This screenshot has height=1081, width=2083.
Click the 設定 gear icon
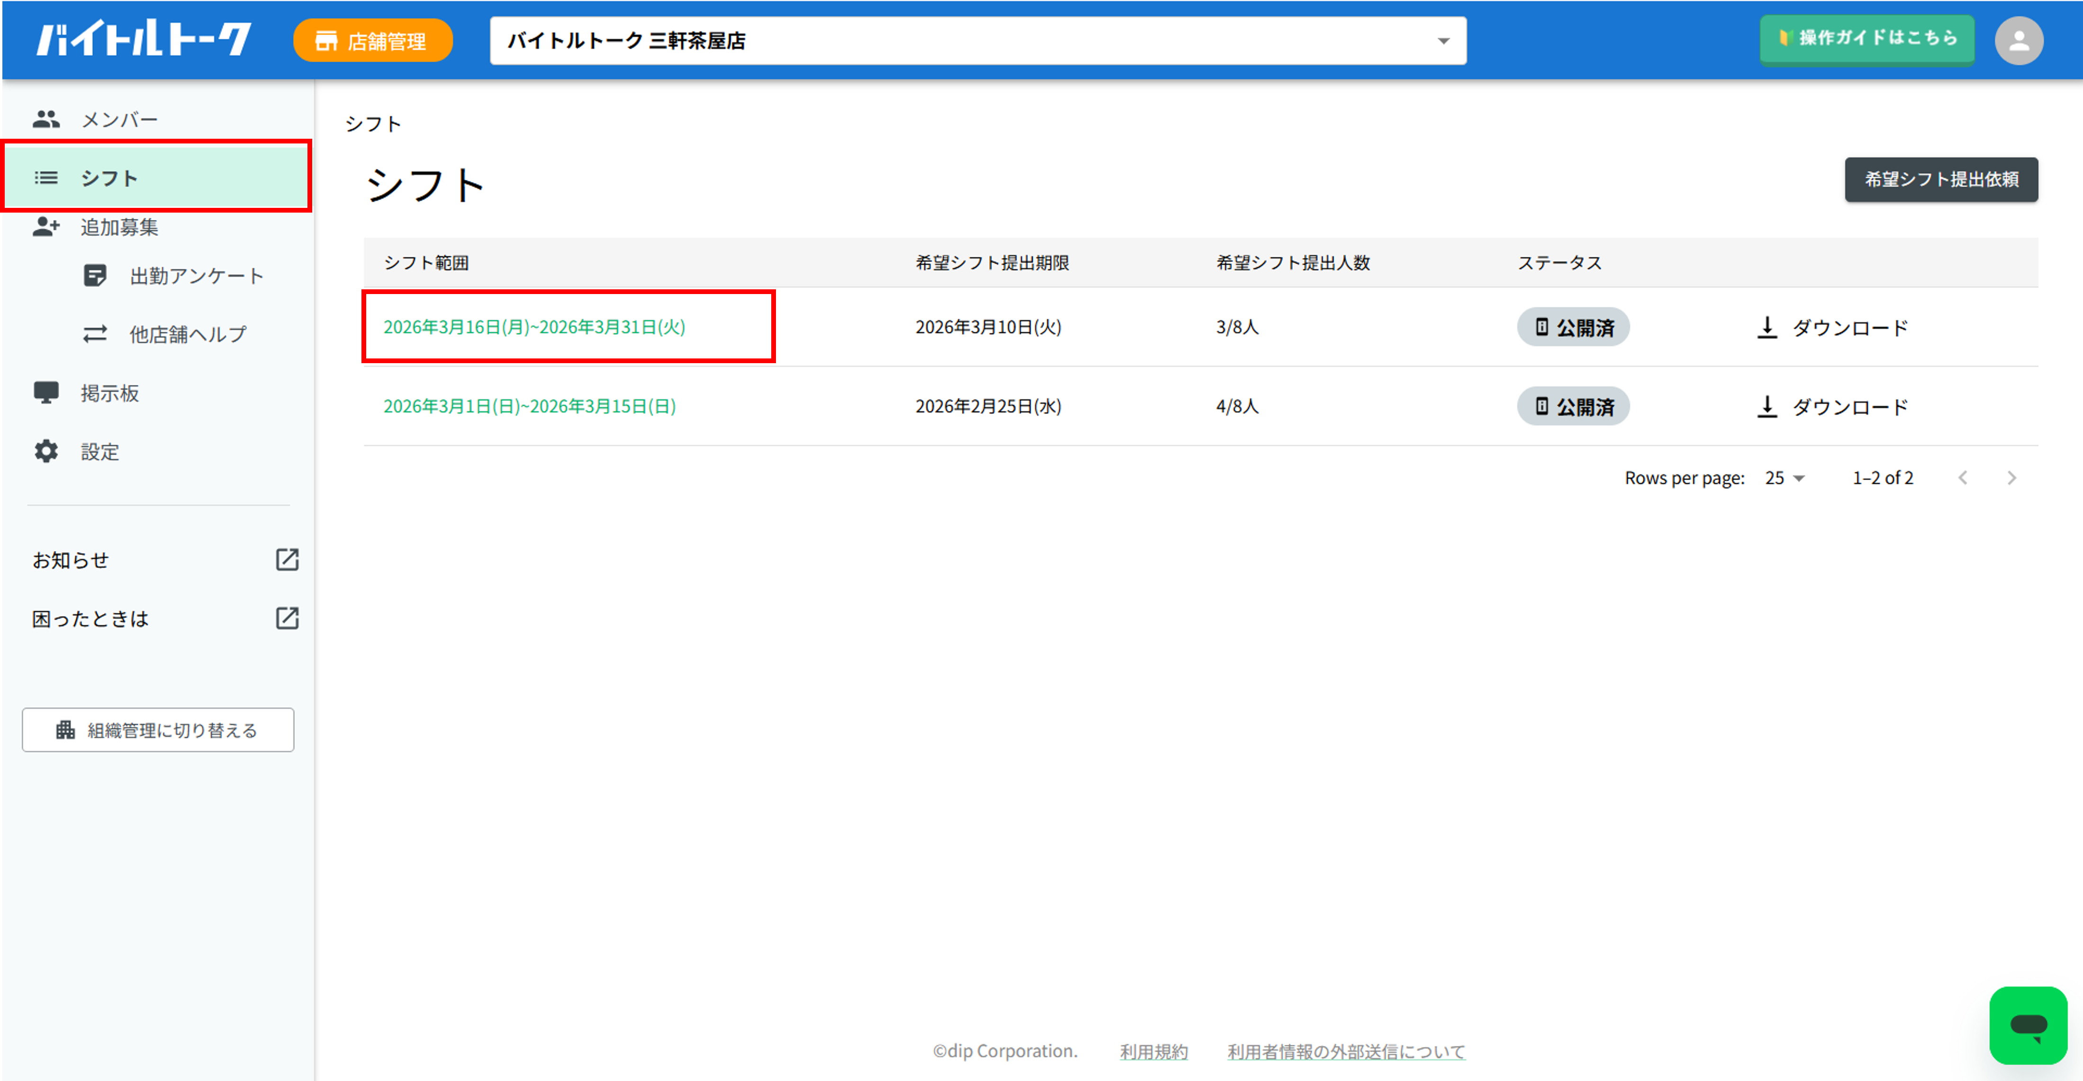click(46, 452)
